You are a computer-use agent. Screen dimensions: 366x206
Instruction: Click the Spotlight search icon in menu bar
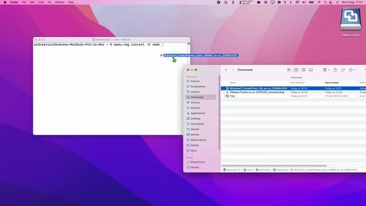(x=325, y=2)
